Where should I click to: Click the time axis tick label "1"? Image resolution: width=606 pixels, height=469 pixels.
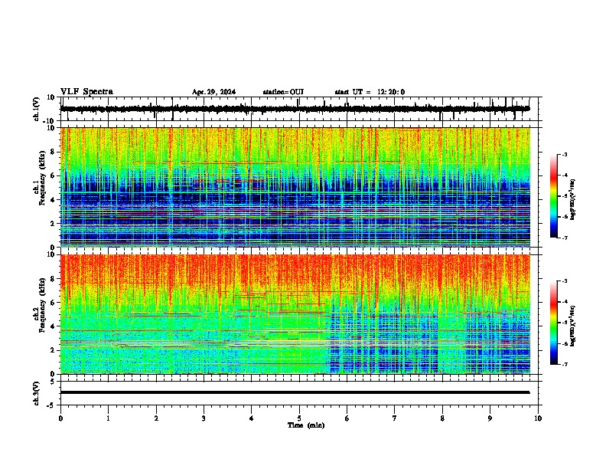pyautogui.click(x=108, y=418)
